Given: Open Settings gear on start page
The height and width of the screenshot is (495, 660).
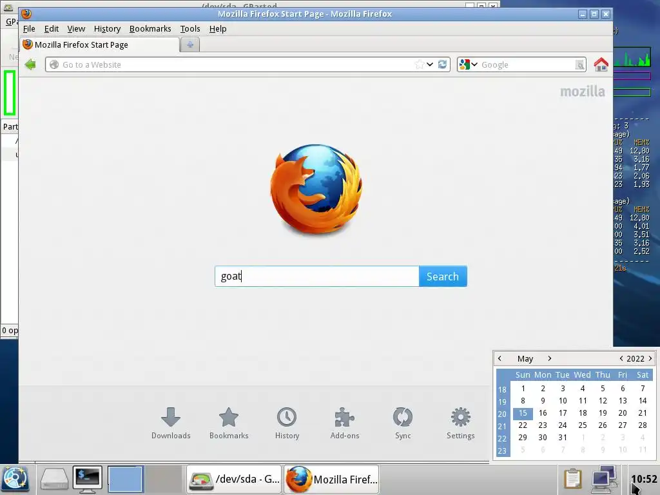Looking at the screenshot, I should pos(460,423).
